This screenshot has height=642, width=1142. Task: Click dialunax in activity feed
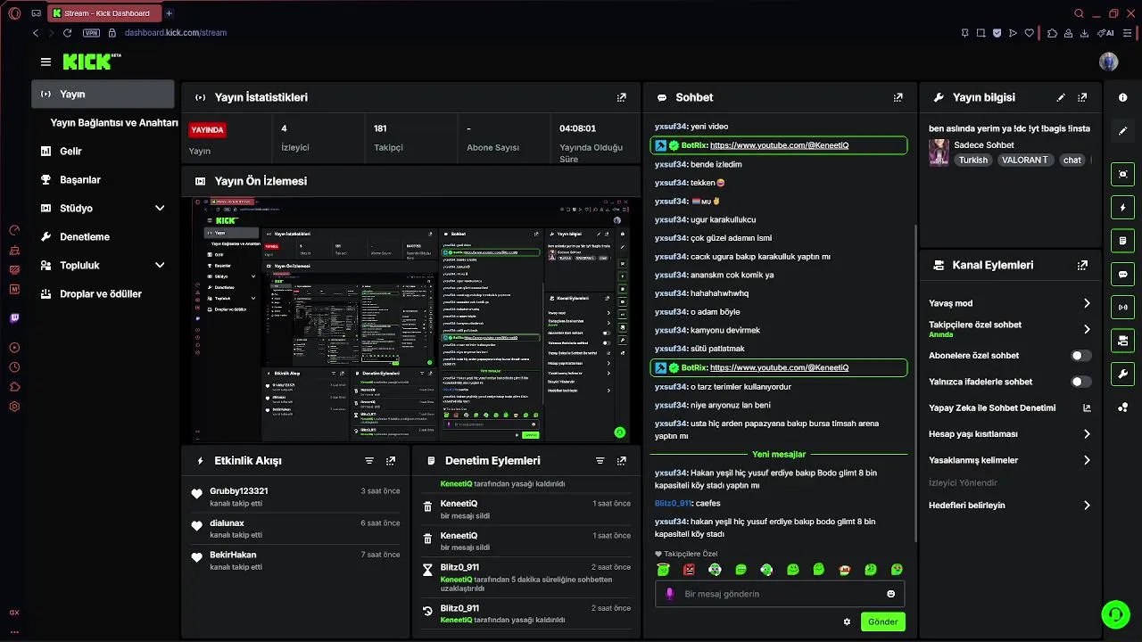[227, 523]
